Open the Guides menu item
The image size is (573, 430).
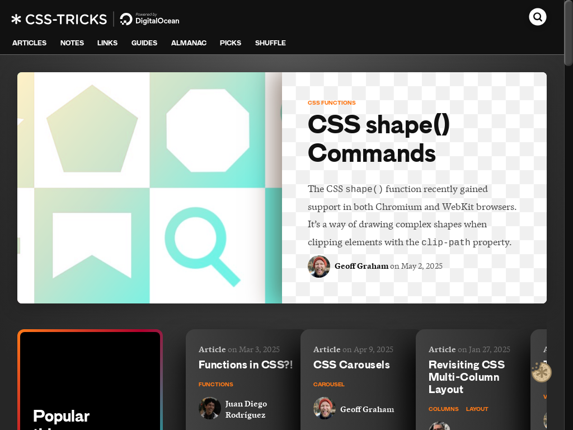(144, 43)
